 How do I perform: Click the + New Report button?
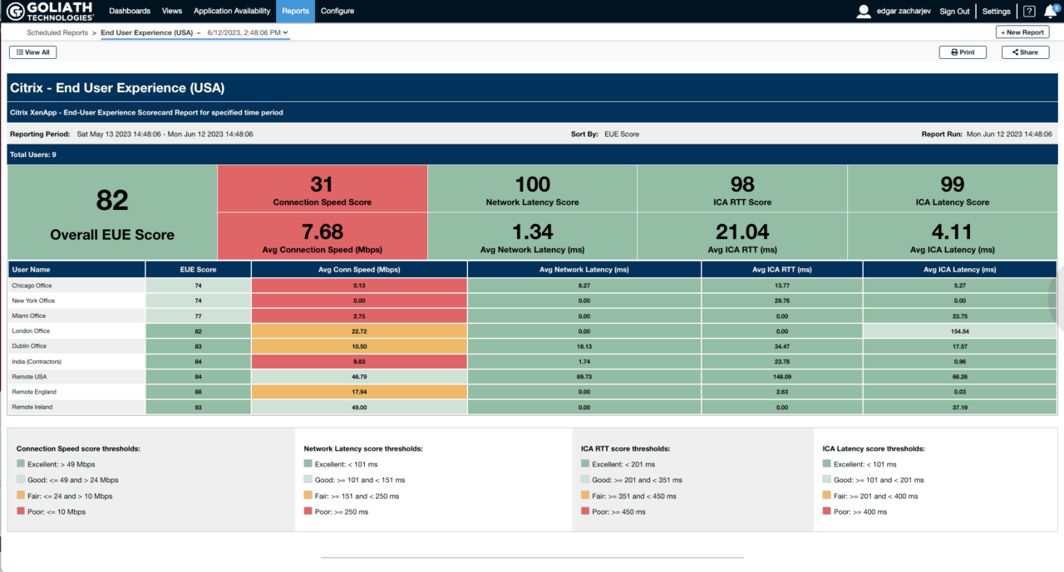pos(1022,32)
